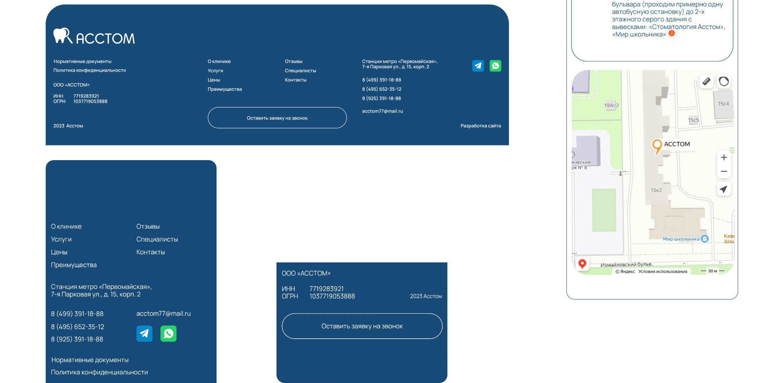Select 'Отзывы' in the narrow left footer
Screen dimensions: 783x383
click(x=148, y=227)
